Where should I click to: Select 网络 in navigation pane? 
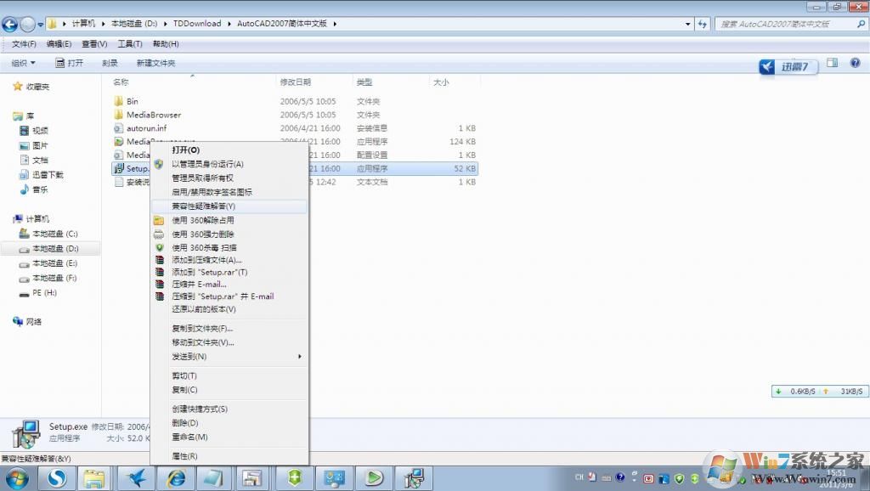(27, 322)
